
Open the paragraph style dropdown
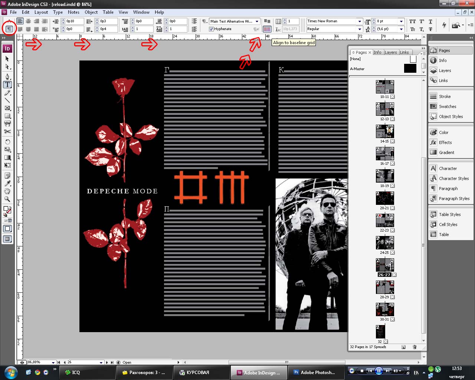[257, 22]
